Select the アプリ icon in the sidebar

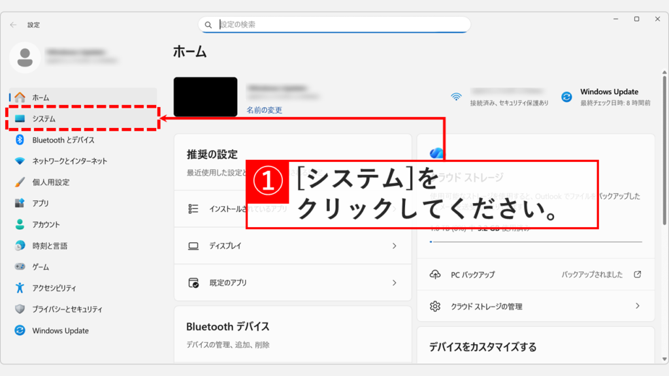[21, 202]
